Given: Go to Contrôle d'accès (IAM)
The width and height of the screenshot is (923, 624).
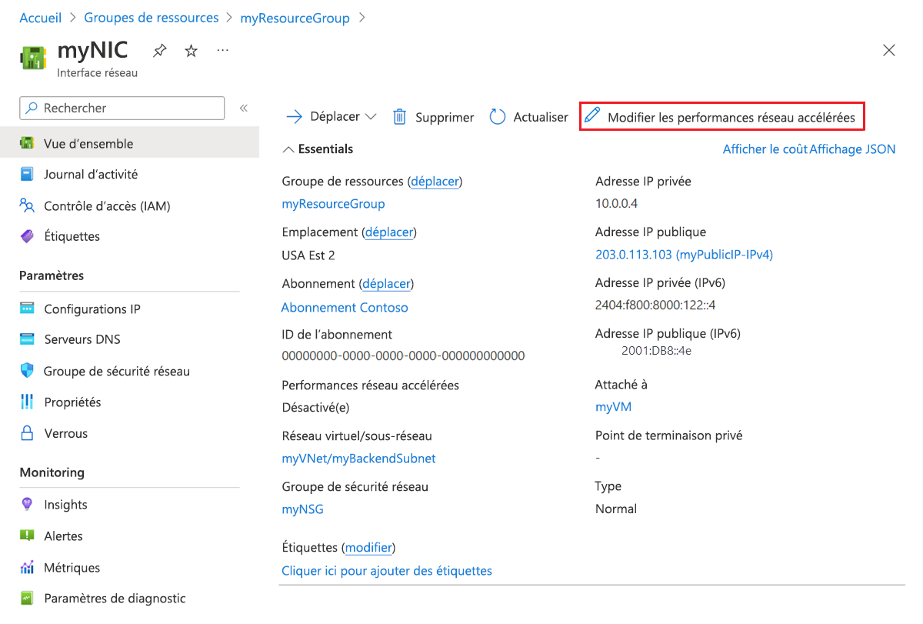Looking at the screenshot, I should click(107, 205).
